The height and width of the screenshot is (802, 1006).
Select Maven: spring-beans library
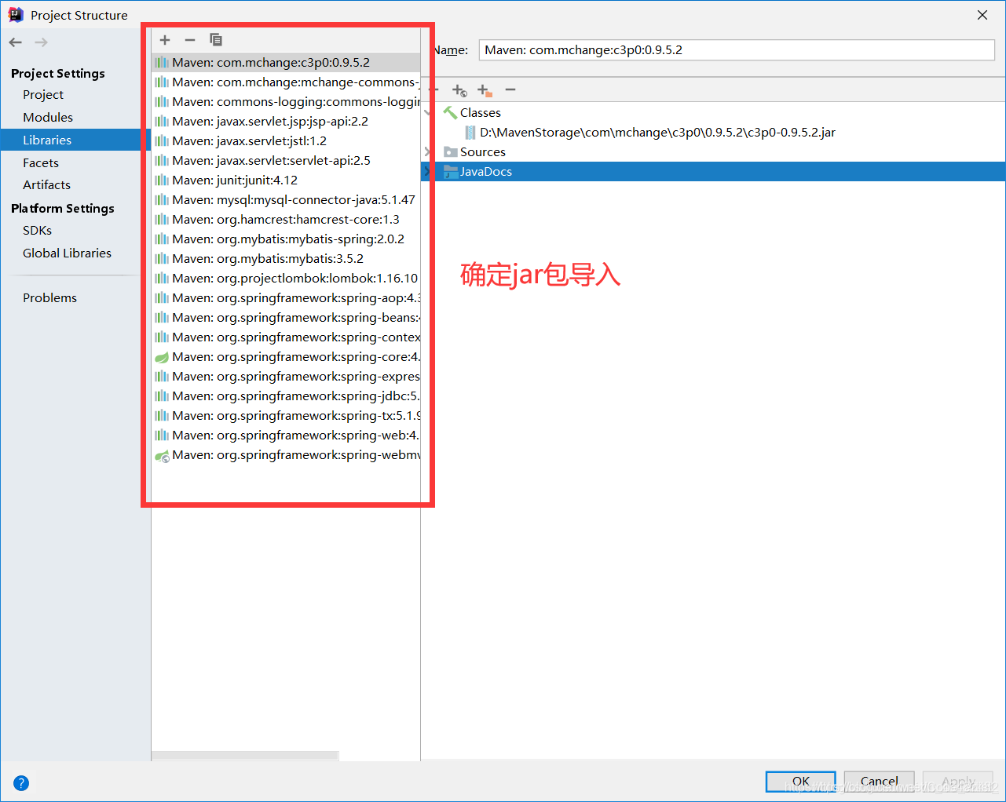click(x=286, y=318)
